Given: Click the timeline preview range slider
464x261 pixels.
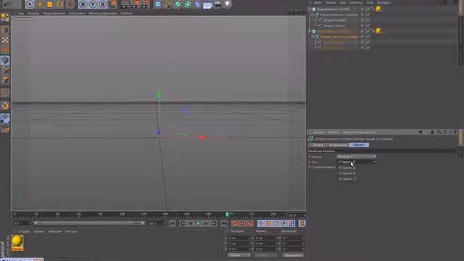Looking at the screenshot, I should click(x=88, y=223).
